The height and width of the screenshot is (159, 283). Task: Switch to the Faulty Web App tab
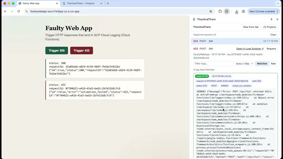[38, 3]
